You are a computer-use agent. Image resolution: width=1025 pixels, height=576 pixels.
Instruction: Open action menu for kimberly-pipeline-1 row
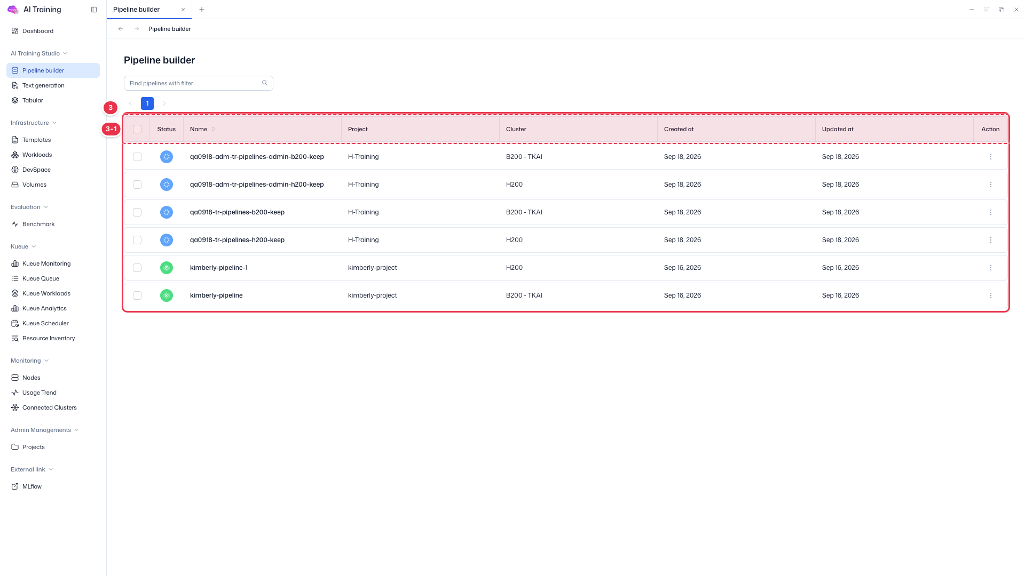990,268
